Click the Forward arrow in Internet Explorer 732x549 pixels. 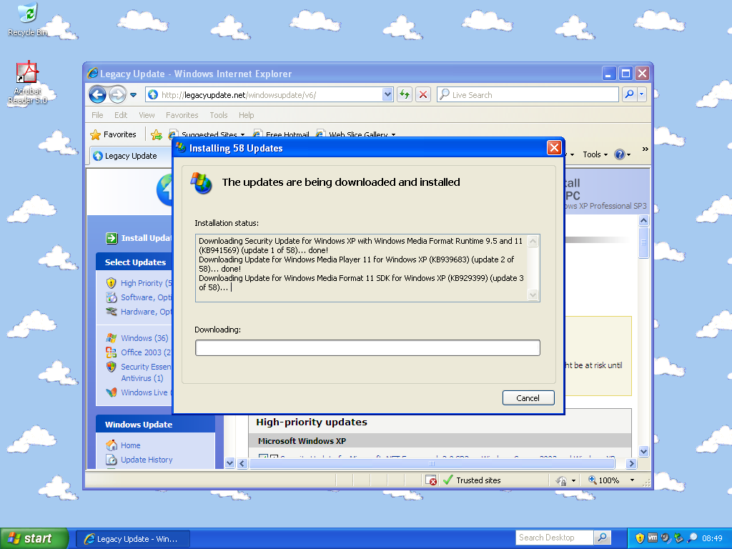click(x=118, y=95)
